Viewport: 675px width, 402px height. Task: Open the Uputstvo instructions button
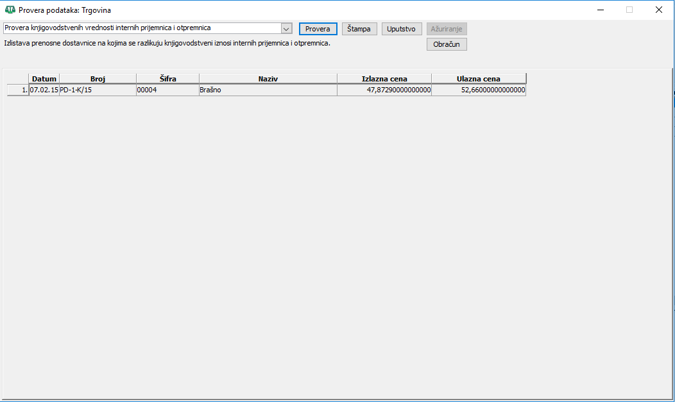point(402,29)
